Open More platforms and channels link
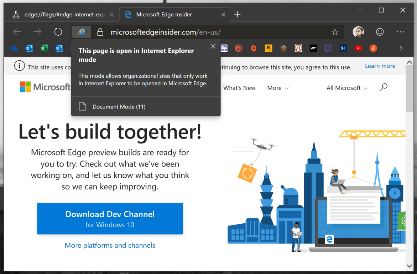The width and height of the screenshot is (417, 274). (x=110, y=245)
